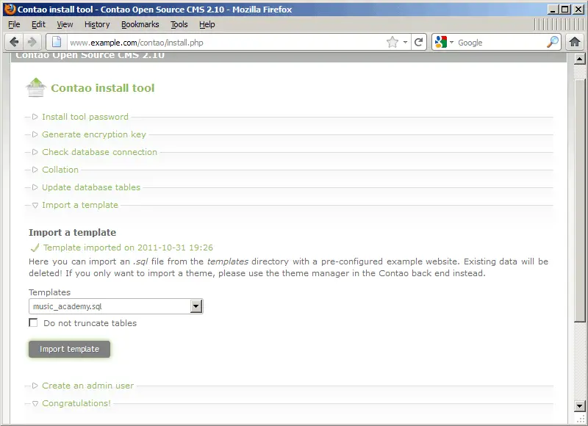Image resolution: width=588 pixels, height=426 pixels.
Task: Click the magnifying glass search icon
Action: point(553,42)
